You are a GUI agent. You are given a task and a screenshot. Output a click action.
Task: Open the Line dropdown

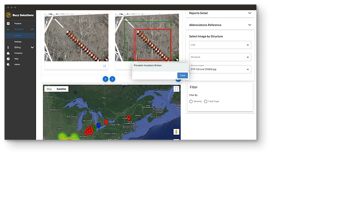(220, 45)
